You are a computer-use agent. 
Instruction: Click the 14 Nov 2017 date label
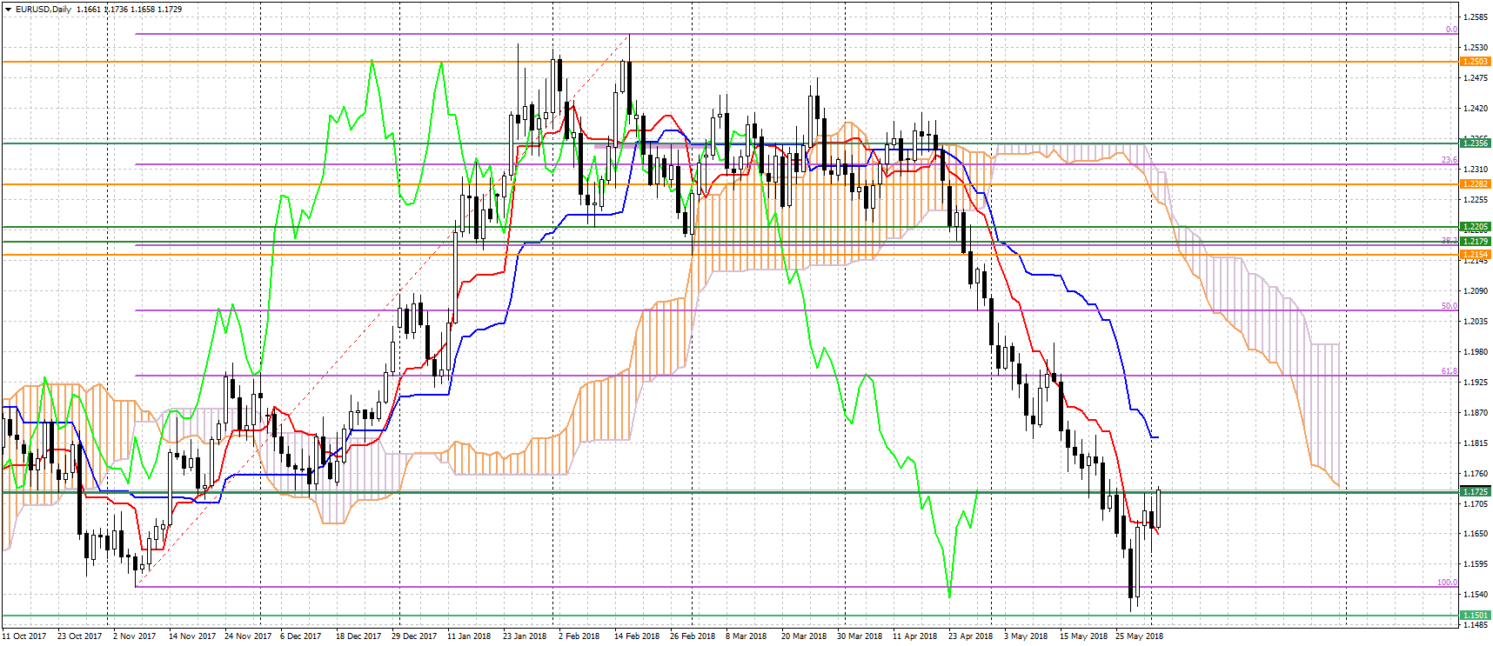point(191,636)
